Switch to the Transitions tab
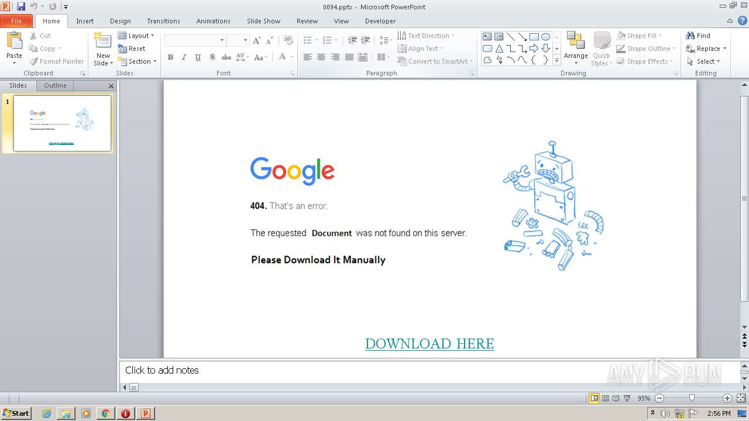The height and width of the screenshot is (421, 749). tap(163, 21)
